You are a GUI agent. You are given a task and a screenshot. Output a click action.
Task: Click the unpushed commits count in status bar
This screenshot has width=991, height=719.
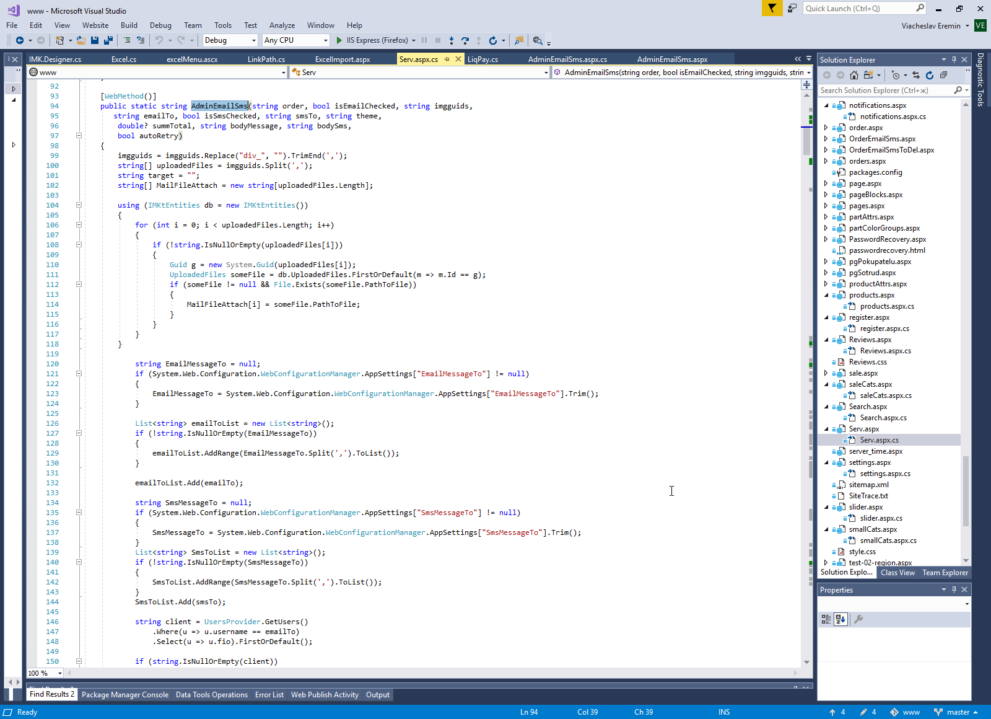pos(837,712)
